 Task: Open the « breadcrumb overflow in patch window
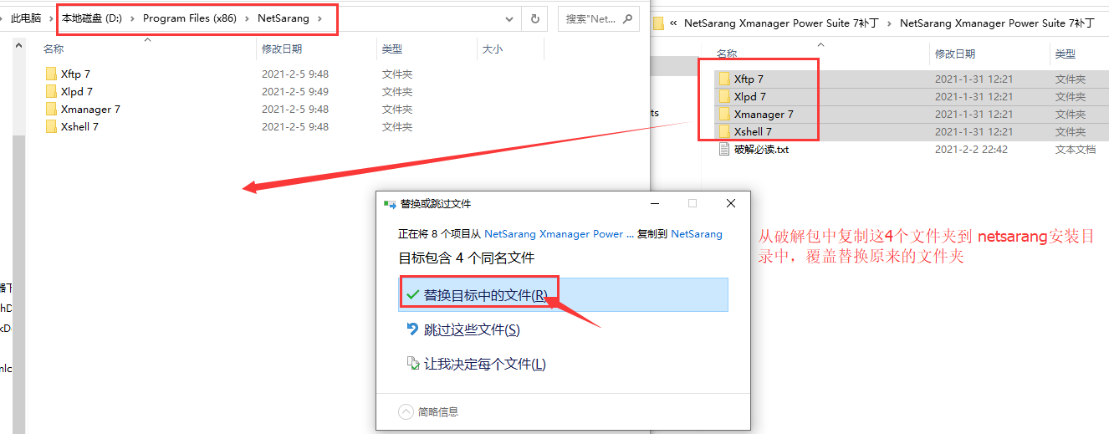click(673, 23)
